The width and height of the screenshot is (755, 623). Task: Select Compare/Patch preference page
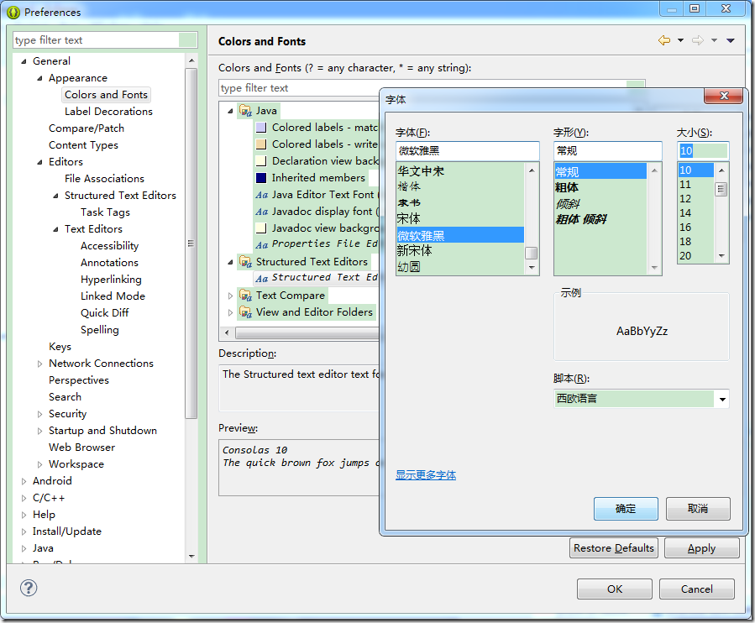87,128
